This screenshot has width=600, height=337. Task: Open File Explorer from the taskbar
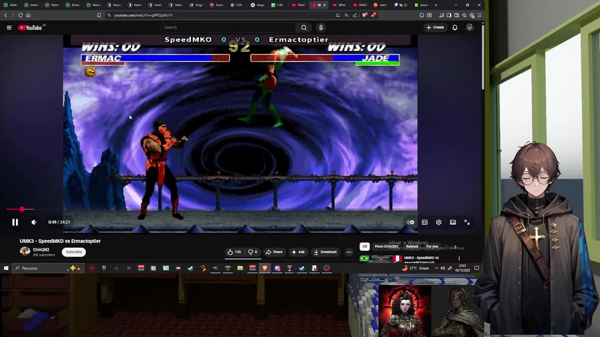click(x=240, y=268)
